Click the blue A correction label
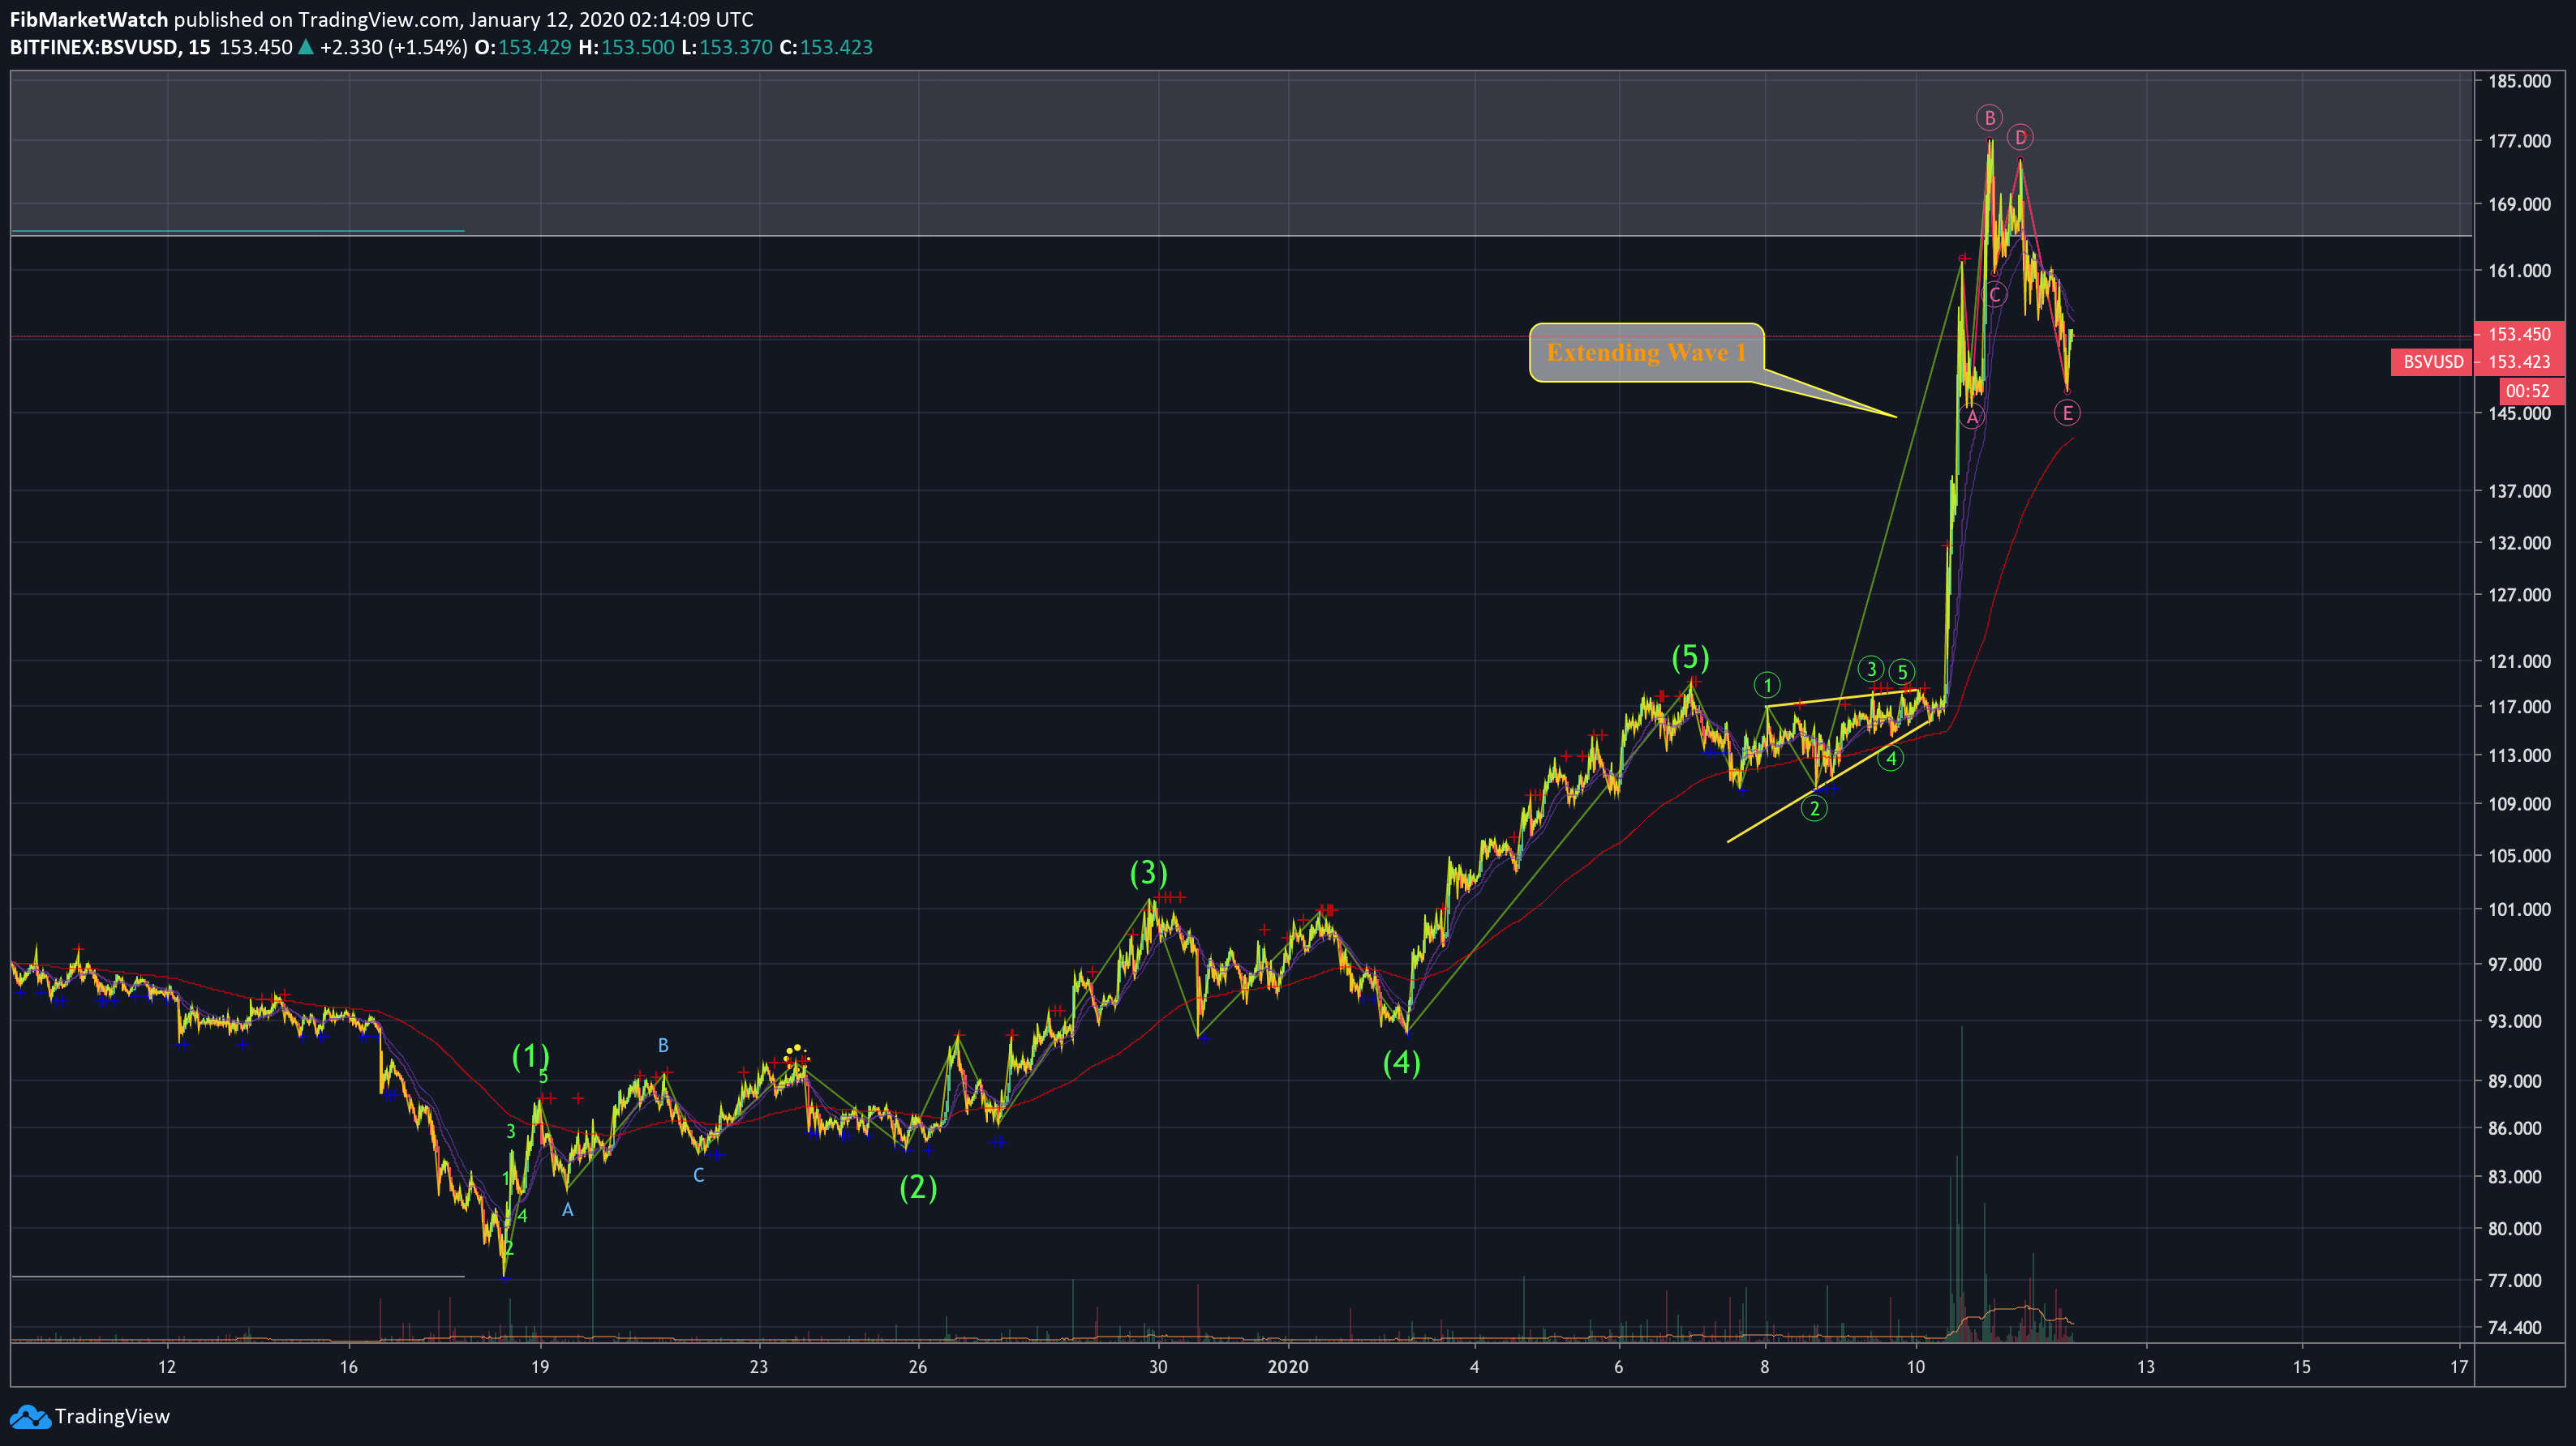2576x1446 pixels. [x=567, y=1210]
